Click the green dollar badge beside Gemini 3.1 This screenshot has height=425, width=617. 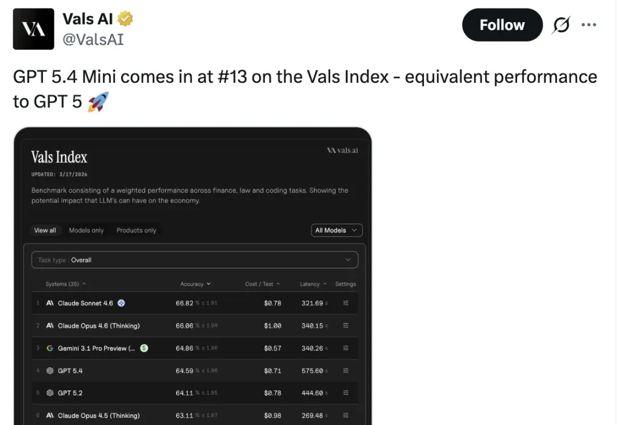click(144, 348)
